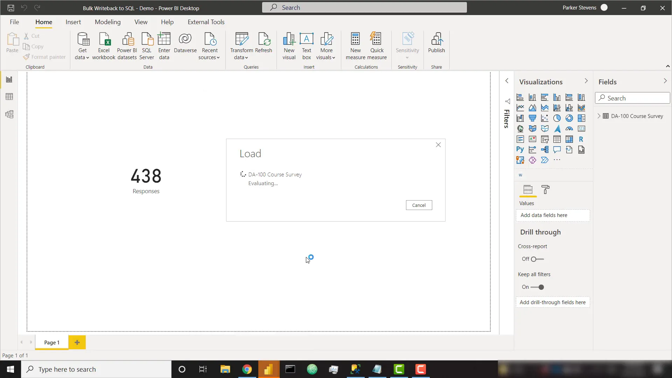Open the get more visuals ellipsis

pos(557,160)
